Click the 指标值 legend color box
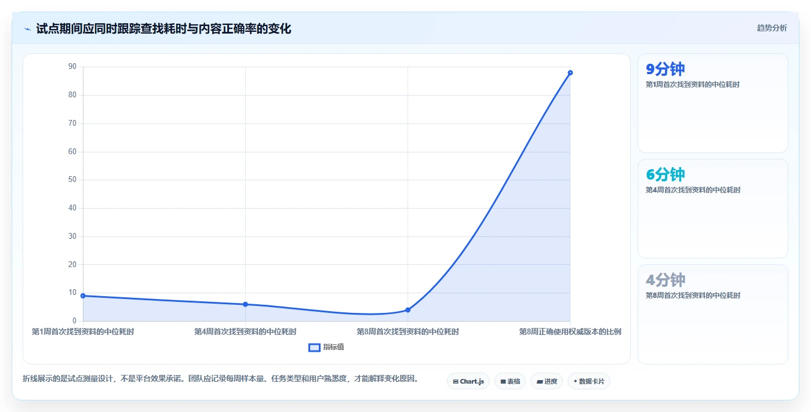 click(x=314, y=347)
